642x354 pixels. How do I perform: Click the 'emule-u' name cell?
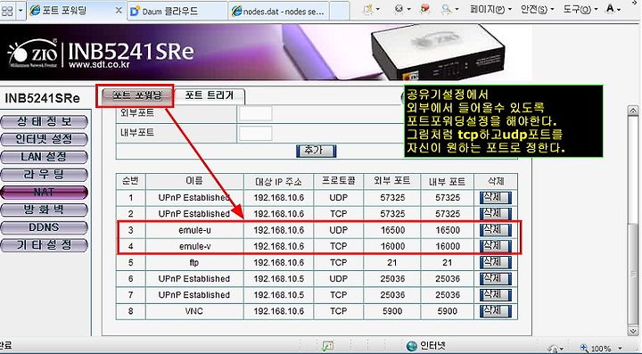194,230
